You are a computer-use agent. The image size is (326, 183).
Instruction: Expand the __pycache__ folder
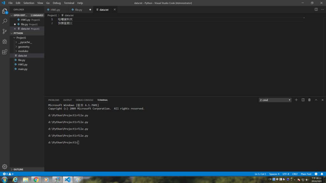coord(16,42)
